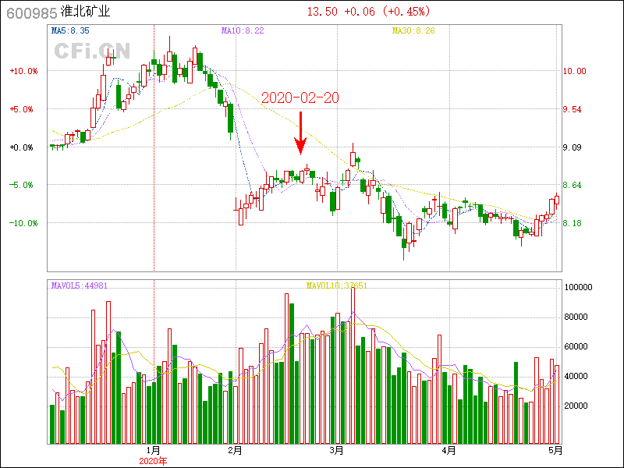Click the 2020年 year label
The width and height of the screenshot is (624, 468).
coord(154,461)
